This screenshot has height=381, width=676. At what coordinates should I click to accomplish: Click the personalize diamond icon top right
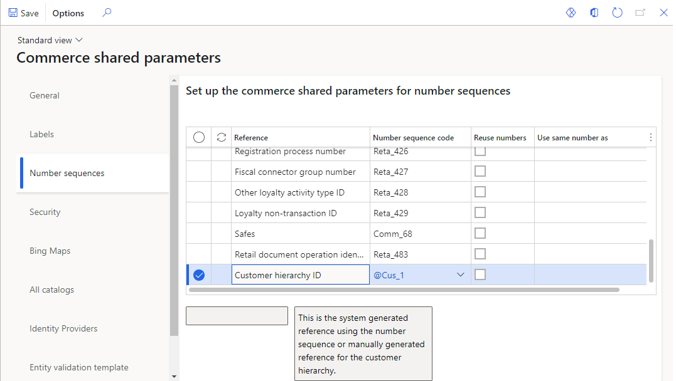click(571, 12)
